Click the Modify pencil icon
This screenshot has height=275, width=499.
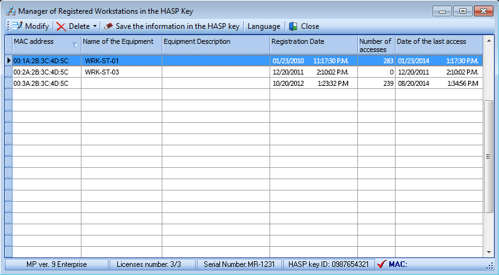(x=17, y=26)
